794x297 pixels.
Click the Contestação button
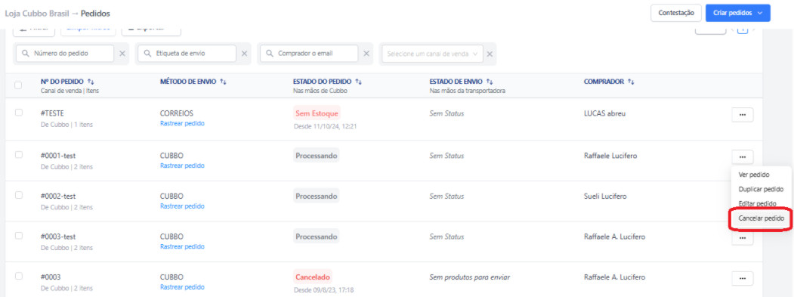tap(676, 13)
